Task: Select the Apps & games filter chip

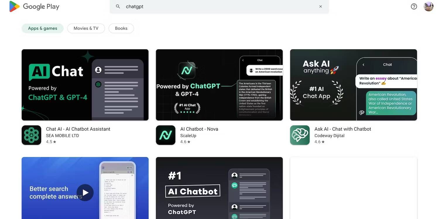Action: (43, 28)
